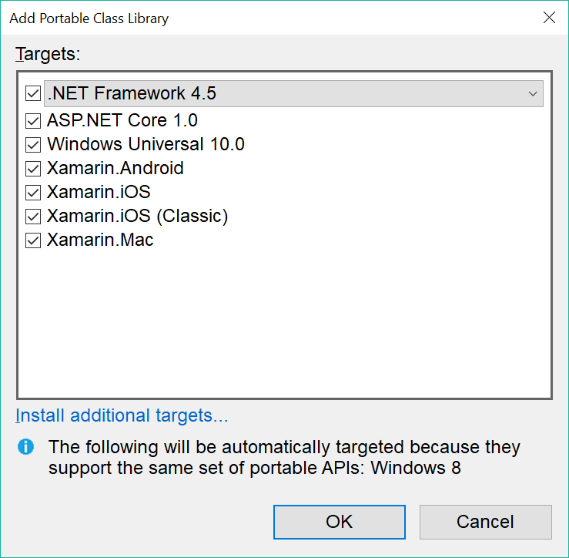This screenshot has height=558, width=569.
Task: Open Install additional targets link
Action: click(x=122, y=415)
